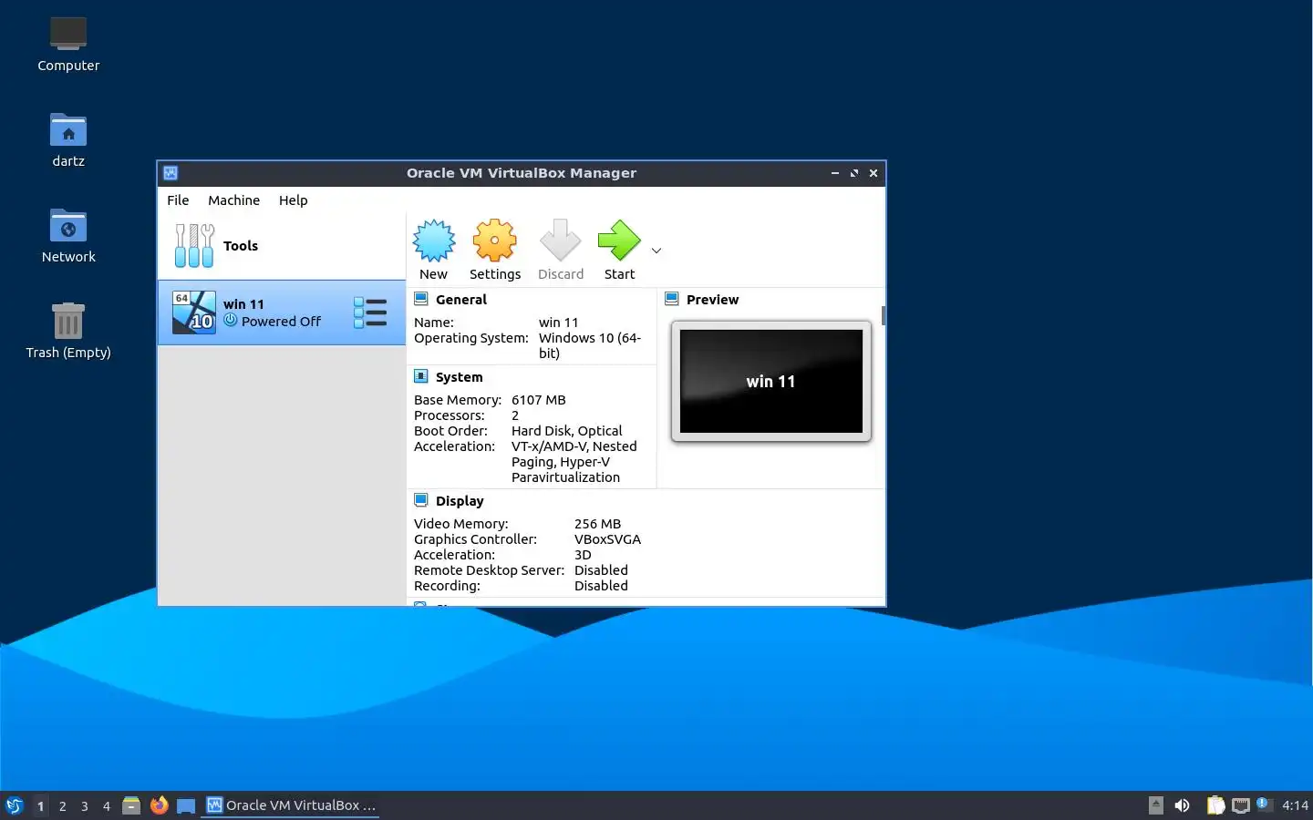This screenshot has height=820, width=1313.
Task: Click the show desktop taskbar icon
Action: pos(186,805)
